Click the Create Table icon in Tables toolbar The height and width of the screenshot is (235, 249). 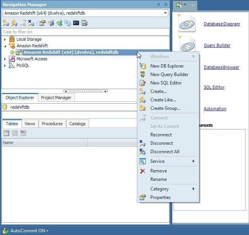click(7, 133)
